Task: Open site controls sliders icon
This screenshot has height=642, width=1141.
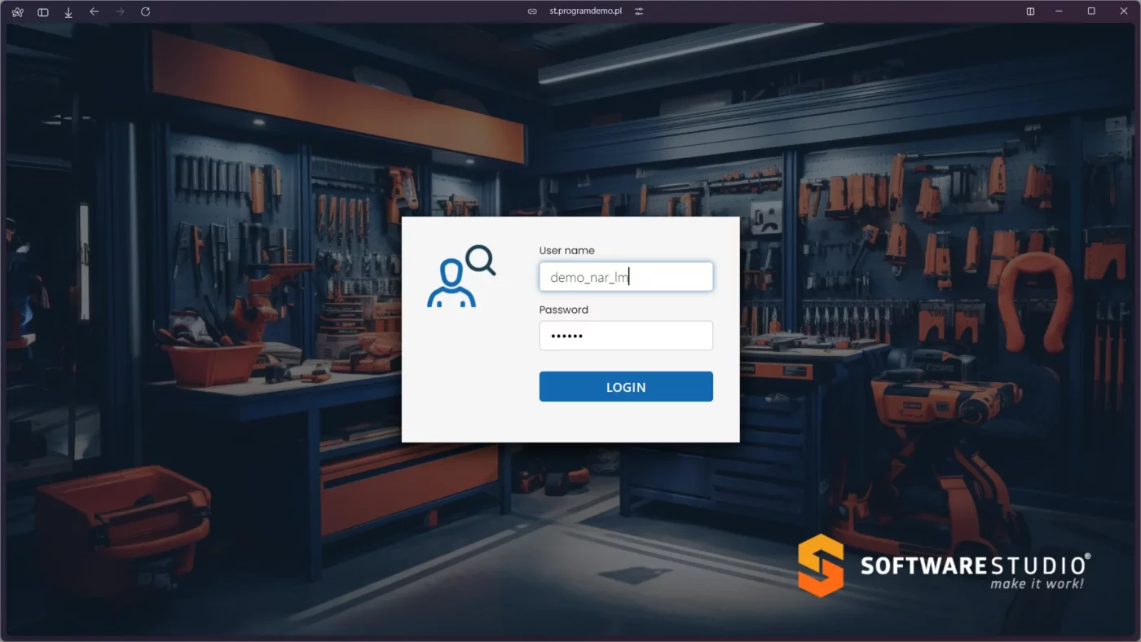Action: point(639,11)
